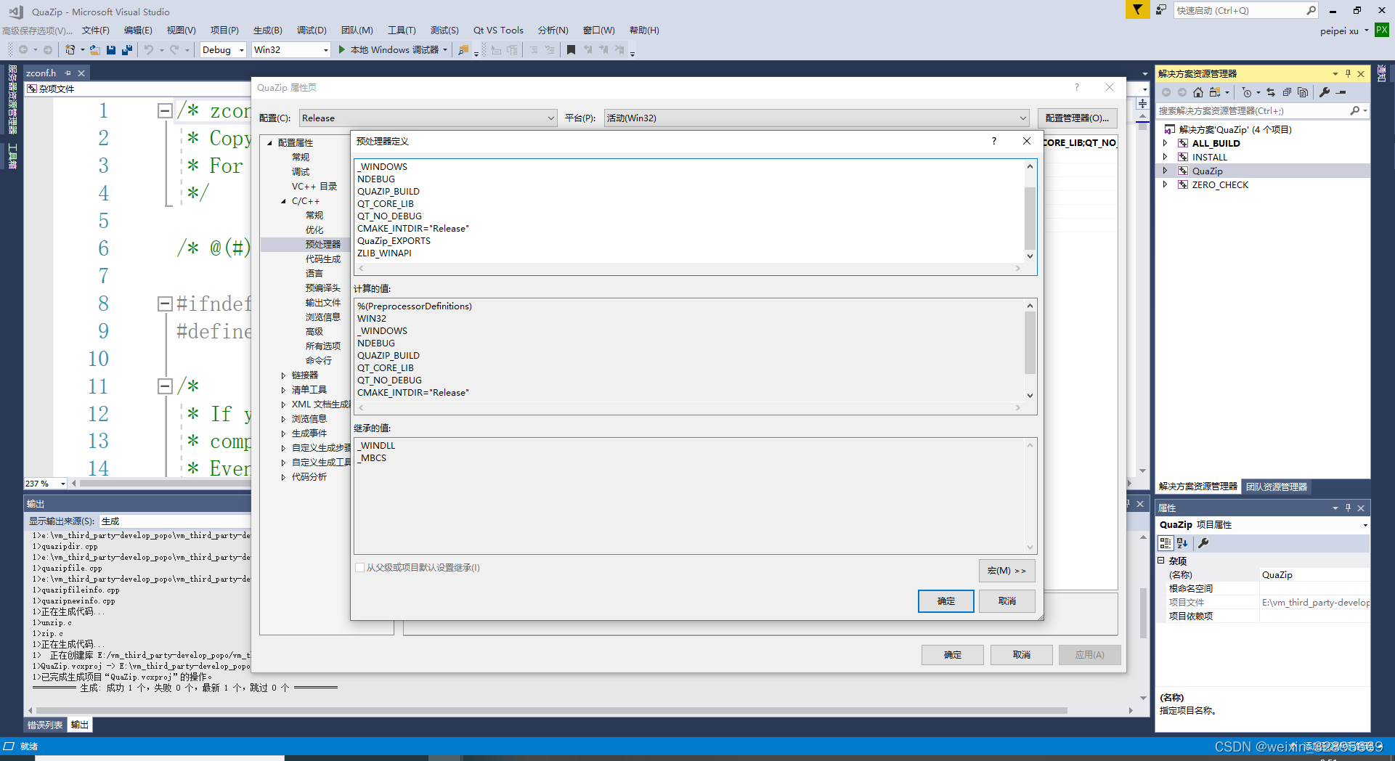Collapse all in Solution Explorer

1287,92
